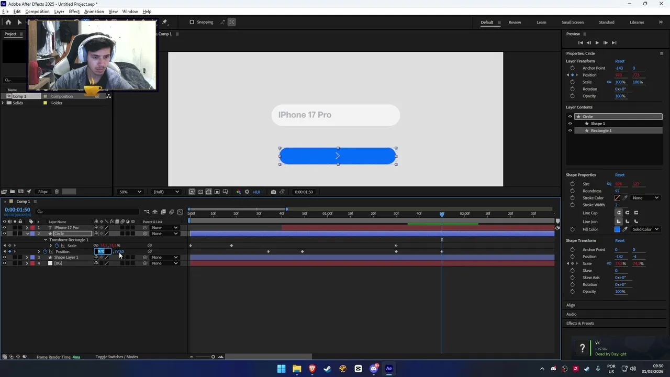Reset the Shape Transform
This screenshot has height=377, width=670.
(620, 240)
